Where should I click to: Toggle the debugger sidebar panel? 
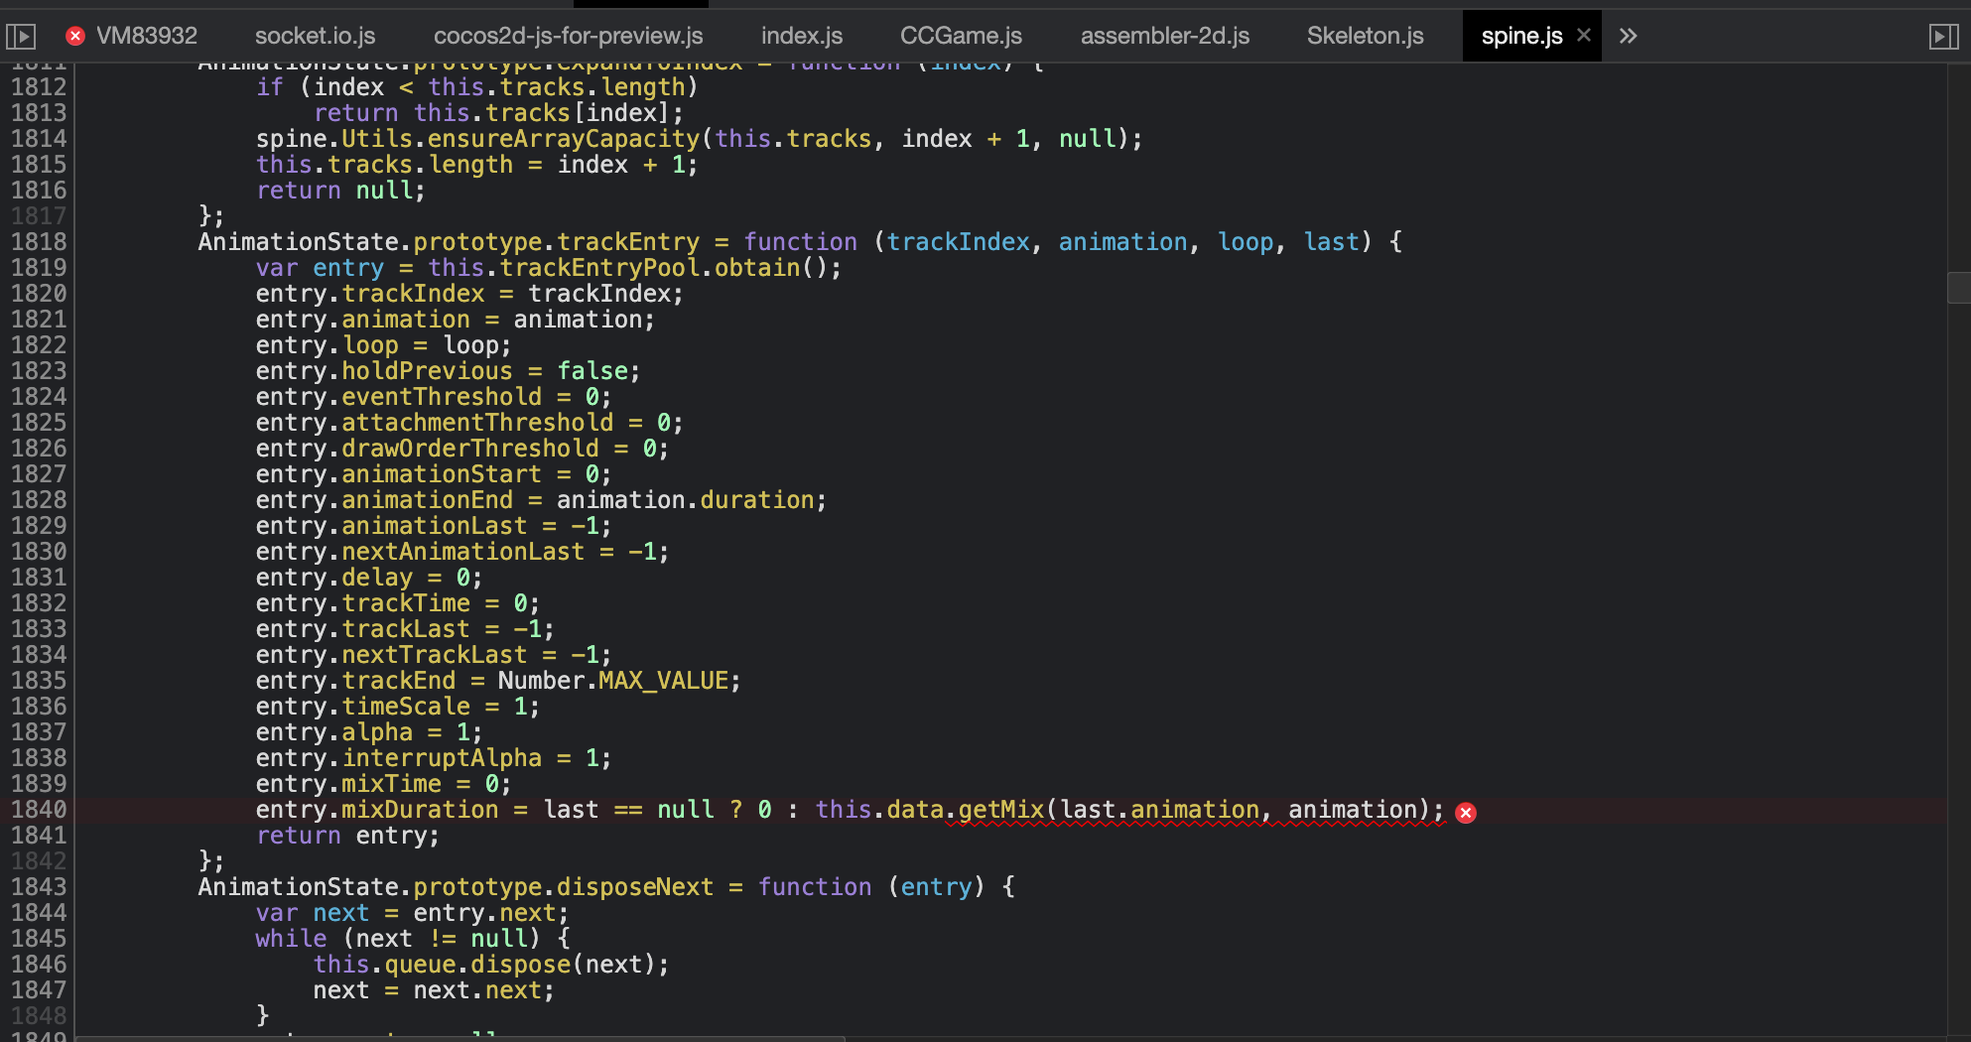point(1942,37)
